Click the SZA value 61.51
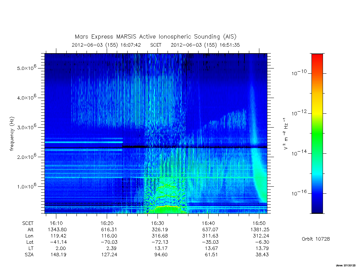This screenshot has height=267, width=356. click(x=211, y=254)
